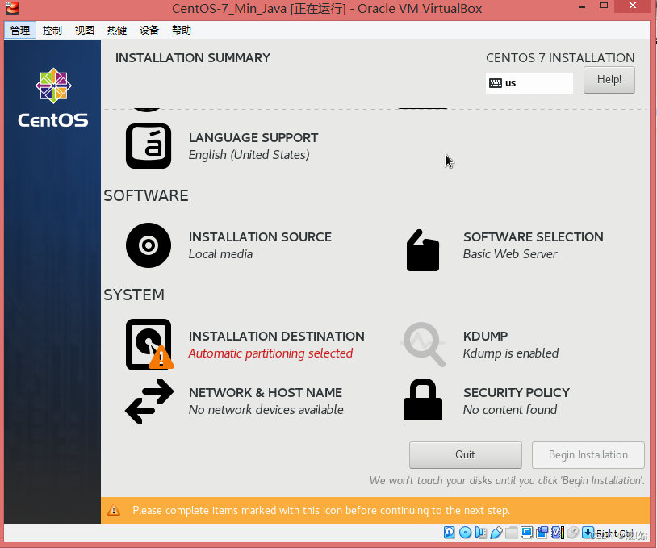This screenshot has width=657, height=548.
Task: Select SOFTWARE SELECTION heading text
Action: click(x=533, y=236)
